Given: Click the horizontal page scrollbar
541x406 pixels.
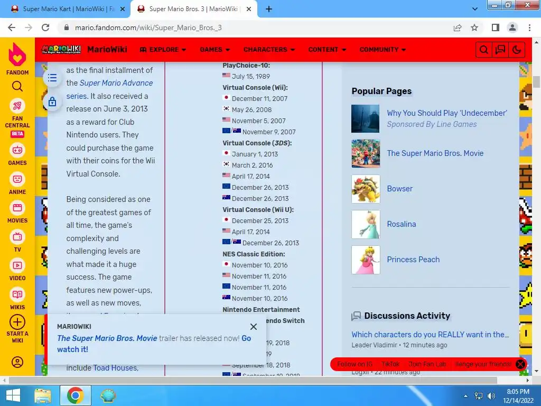Looking at the screenshot, I should click(253, 381).
